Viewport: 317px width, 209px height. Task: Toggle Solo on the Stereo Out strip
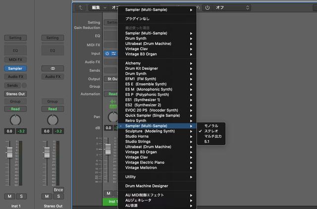[x=58, y=196]
